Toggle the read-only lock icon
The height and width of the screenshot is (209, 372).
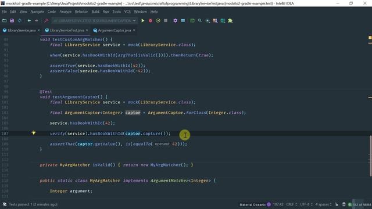tap(337, 204)
